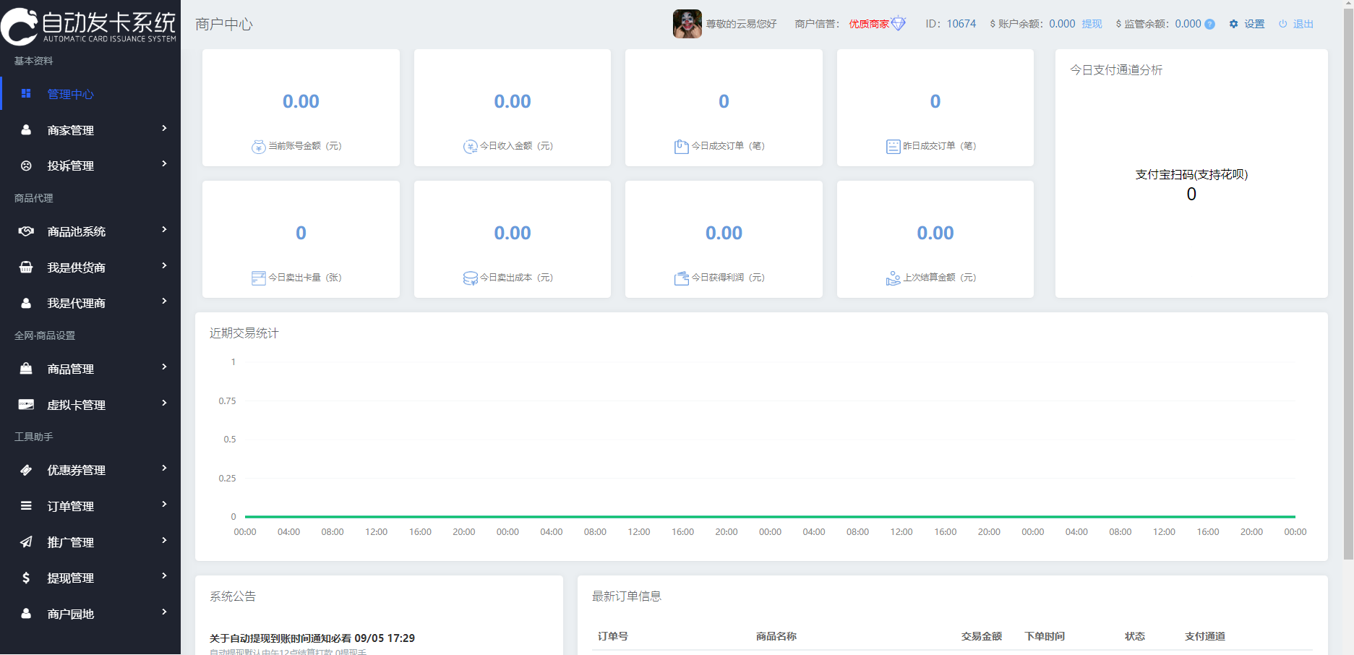The width and height of the screenshot is (1354, 655).
Task: Click the 投诉管理 complaint icon in sidebar
Action: (x=26, y=165)
